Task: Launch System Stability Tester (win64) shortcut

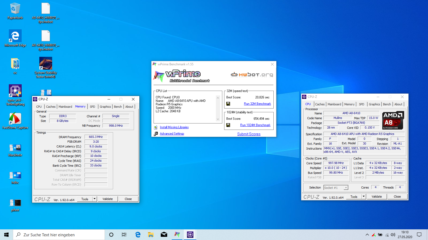Action: click(46, 68)
